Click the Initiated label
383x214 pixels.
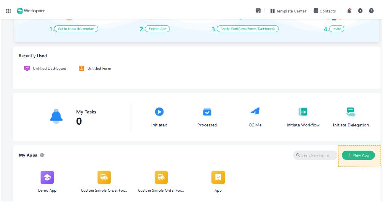(159, 125)
